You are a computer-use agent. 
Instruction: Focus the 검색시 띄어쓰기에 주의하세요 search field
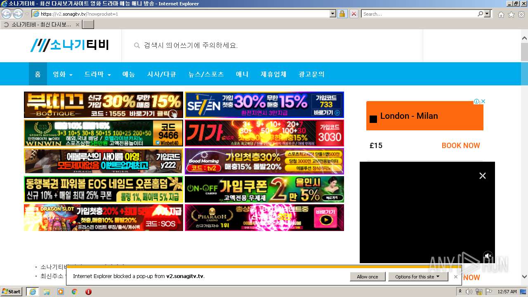(272, 45)
